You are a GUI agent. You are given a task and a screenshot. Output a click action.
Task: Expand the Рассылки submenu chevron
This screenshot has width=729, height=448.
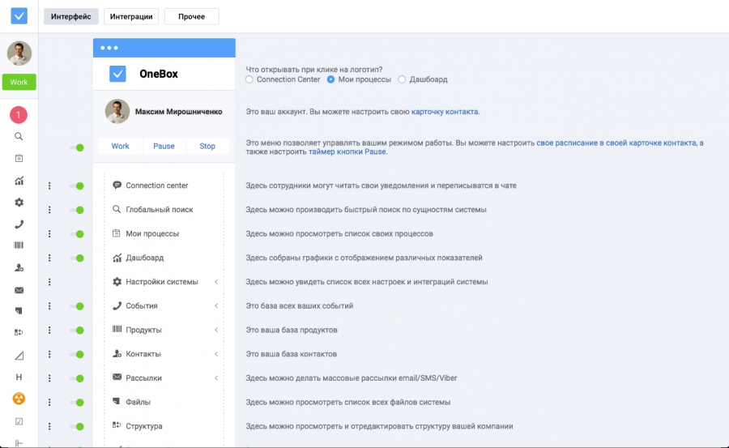[x=216, y=378]
